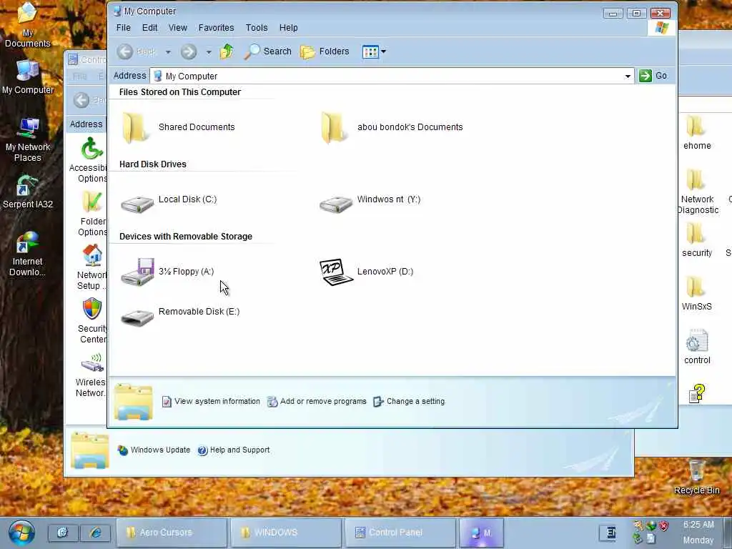The height and width of the screenshot is (549, 732).
Task: Click the Forward arrow button
Action: 189,51
